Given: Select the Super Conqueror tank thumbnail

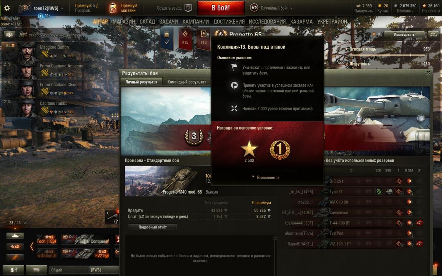Looking at the screenshot, I should coord(85,239).
